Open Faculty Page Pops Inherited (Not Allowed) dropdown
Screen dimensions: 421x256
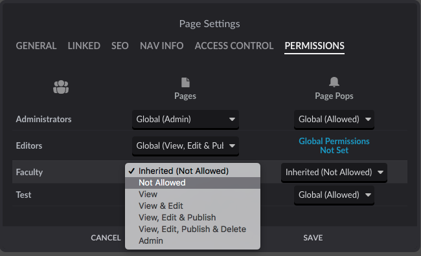pyautogui.click(x=334, y=173)
